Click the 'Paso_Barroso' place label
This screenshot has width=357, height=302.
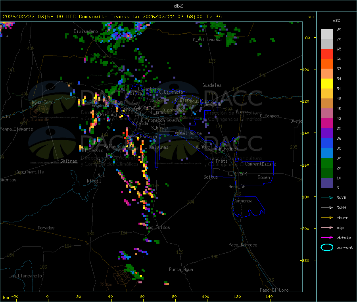pyautogui.click(x=243, y=245)
